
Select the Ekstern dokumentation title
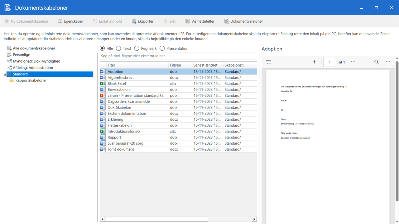127,113
